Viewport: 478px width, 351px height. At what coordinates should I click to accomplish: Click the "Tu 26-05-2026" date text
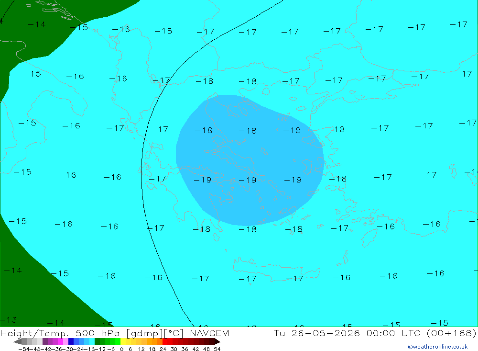click(x=317, y=333)
